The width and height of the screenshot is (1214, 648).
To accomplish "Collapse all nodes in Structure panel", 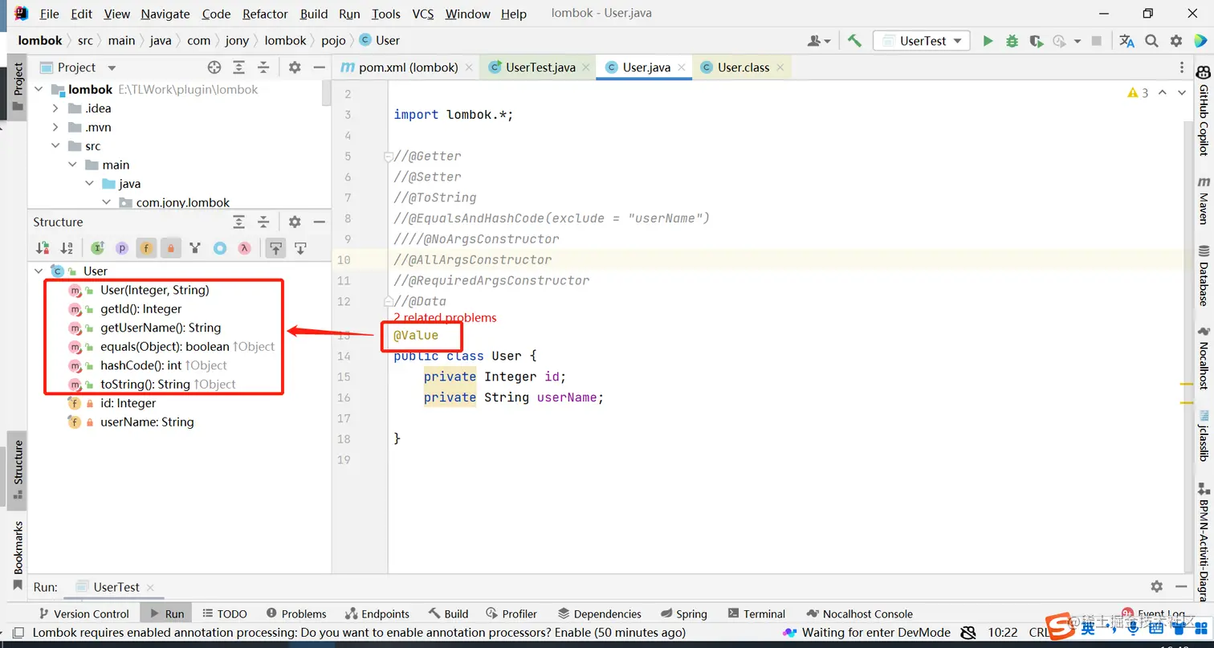I will pos(263,222).
